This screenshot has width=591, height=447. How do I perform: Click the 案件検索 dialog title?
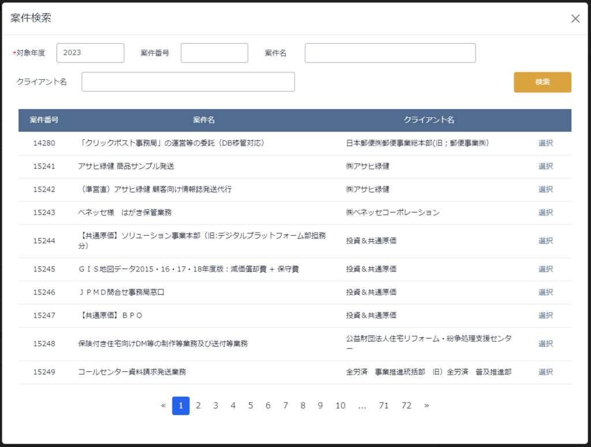pyautogui.click(x=31, y=18)
